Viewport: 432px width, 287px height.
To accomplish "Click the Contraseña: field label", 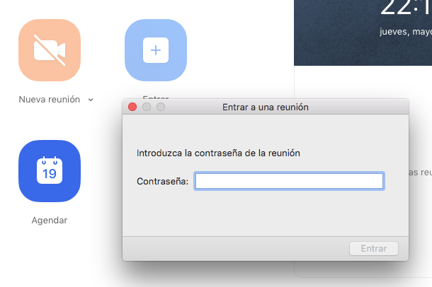I will [x=162, y=182].
